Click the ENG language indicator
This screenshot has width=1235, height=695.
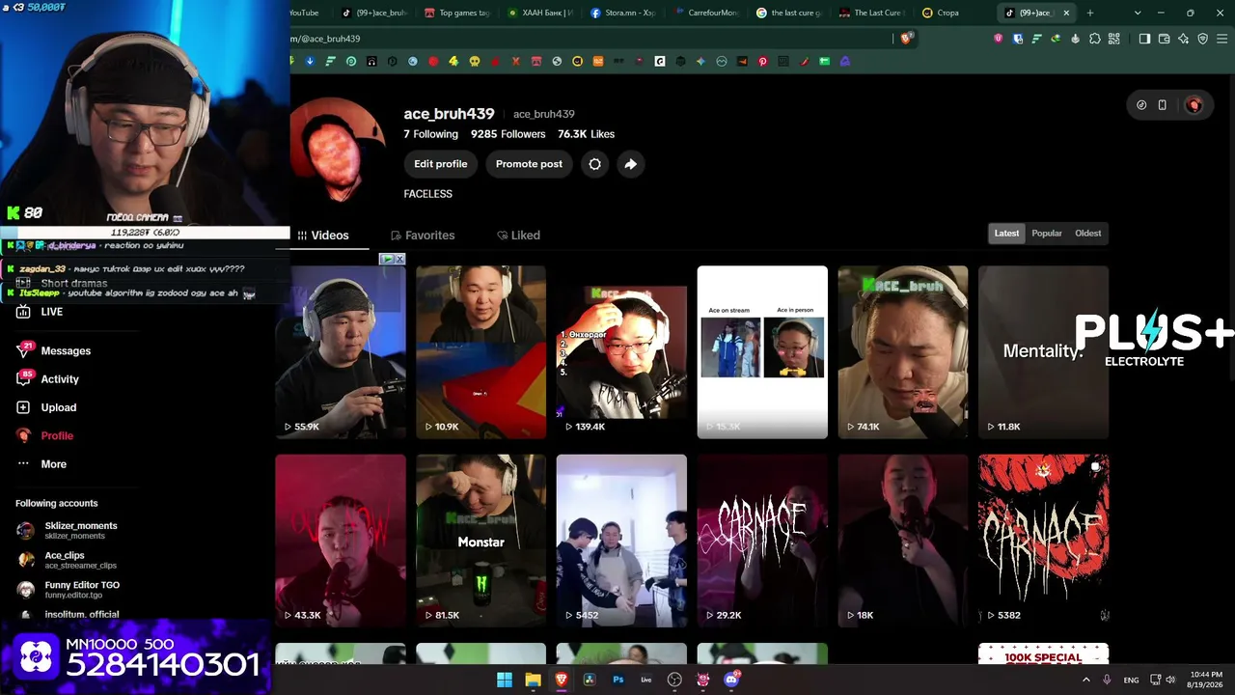[1131, 680]
